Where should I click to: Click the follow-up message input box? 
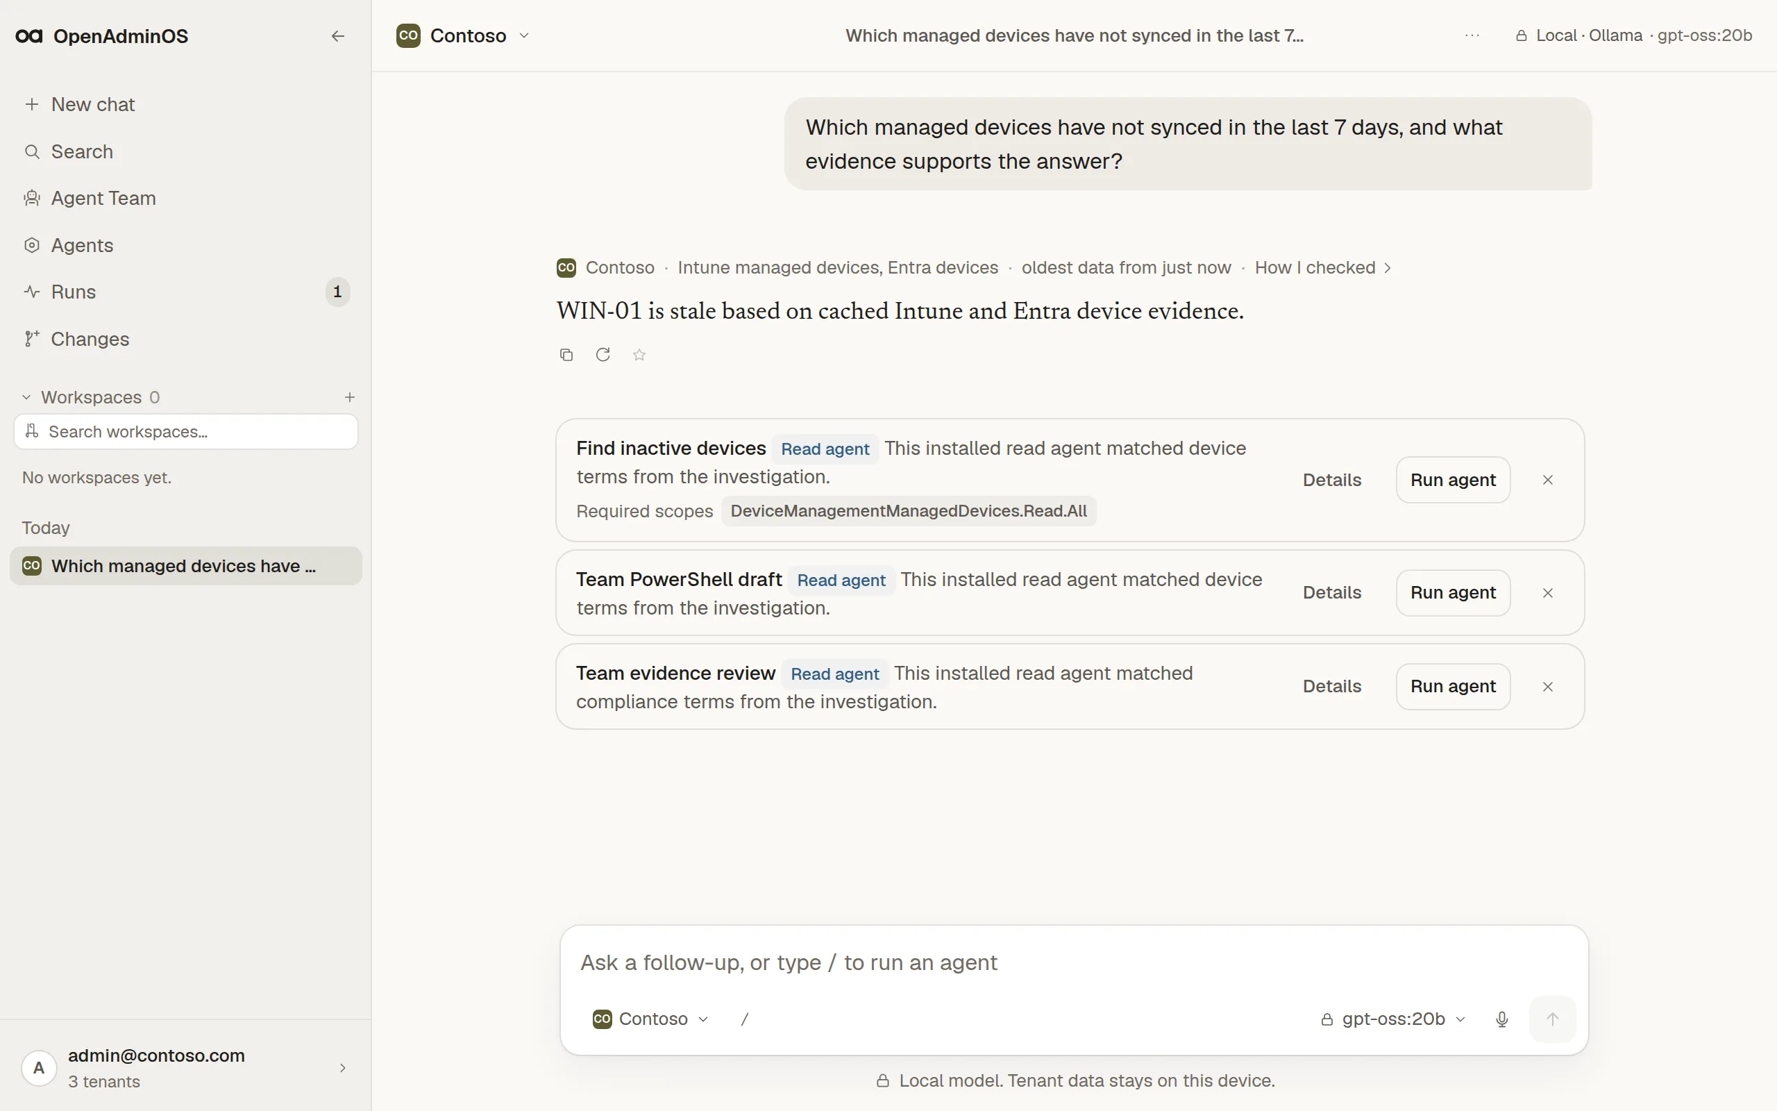(x=1074, y=962)
